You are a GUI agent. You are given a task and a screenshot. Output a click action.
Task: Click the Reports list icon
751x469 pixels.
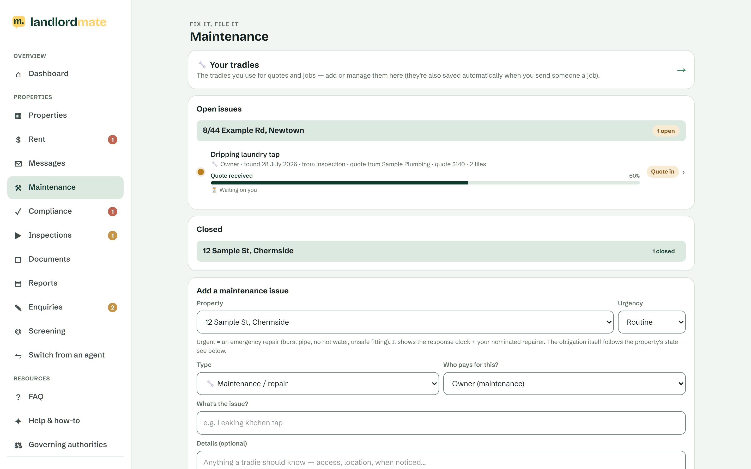(x=18, y=283)
